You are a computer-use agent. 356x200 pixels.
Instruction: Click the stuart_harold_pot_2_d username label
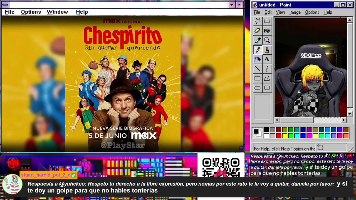coord(46,175)
